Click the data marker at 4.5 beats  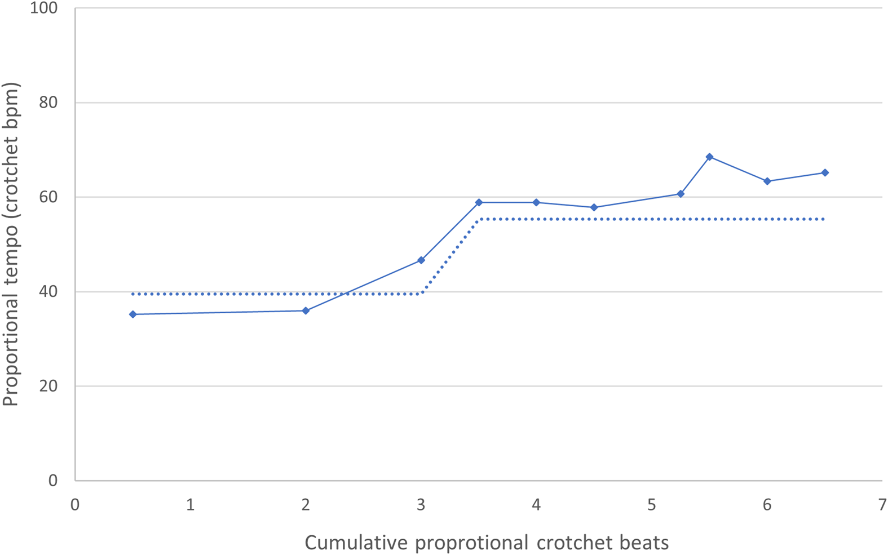coord(594,207)
